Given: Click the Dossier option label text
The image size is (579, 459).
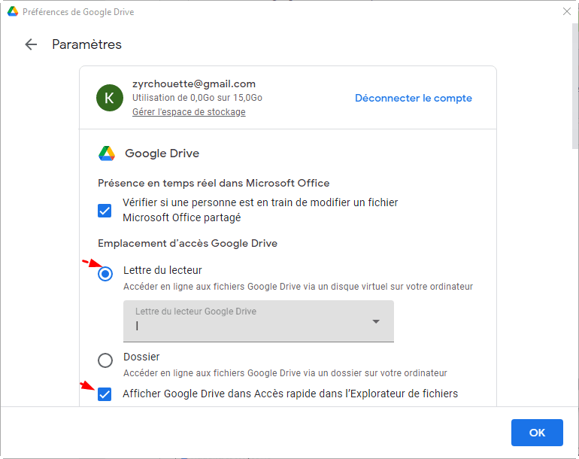Looking at the screenshot, I should click(141, 357).
